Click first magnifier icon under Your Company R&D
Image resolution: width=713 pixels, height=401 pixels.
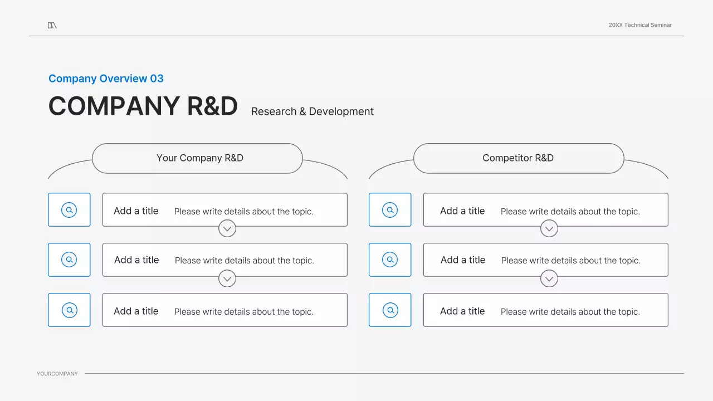(x=69, y=210)
